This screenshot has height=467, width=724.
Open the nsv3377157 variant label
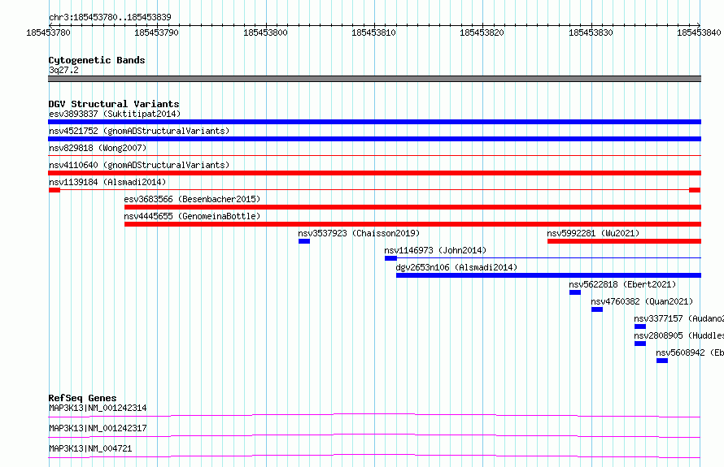coord(678,318)
